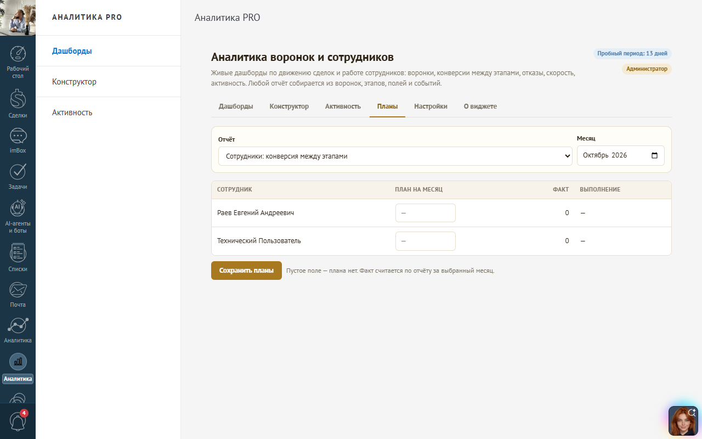Click the name Раев Евгений Андреевич
This screenshot has width=702, height=439.
[256, 213]
